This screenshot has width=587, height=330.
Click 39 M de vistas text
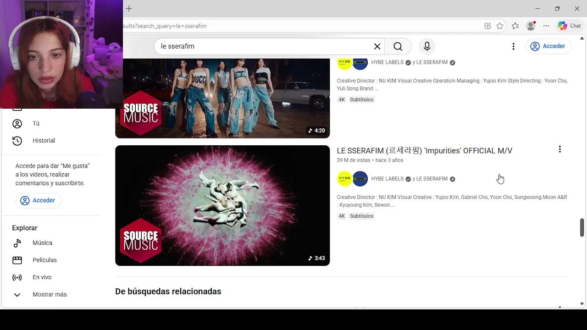coord(353,160)
